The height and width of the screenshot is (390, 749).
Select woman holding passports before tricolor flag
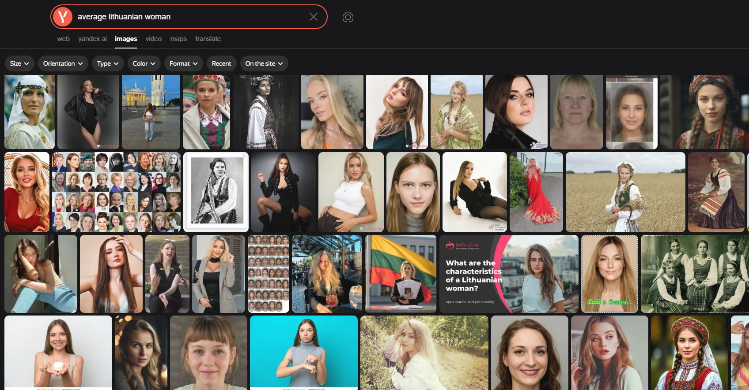coord(401,274)
